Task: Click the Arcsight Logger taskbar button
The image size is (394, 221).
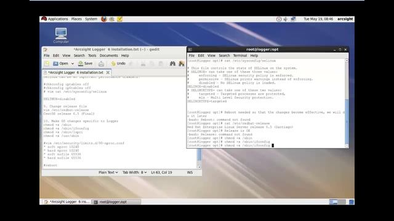Action: pos(66,202)
